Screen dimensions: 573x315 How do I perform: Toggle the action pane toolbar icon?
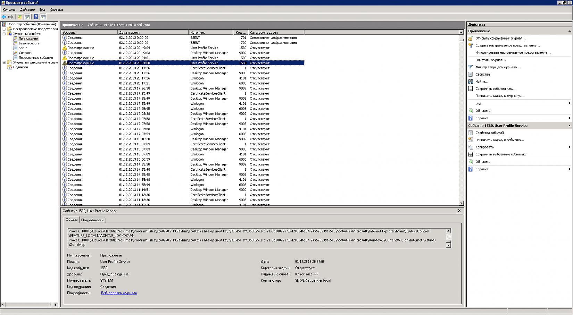[x=43, y=17]
